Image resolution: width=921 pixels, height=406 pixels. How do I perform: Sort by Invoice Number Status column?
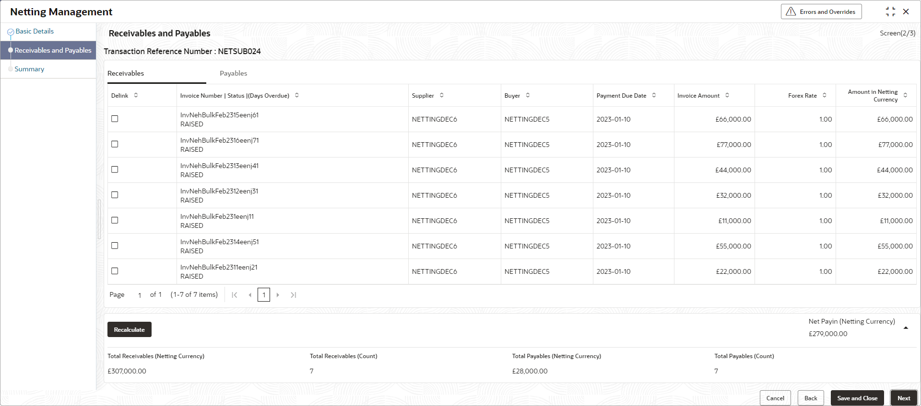coord(297,95)
